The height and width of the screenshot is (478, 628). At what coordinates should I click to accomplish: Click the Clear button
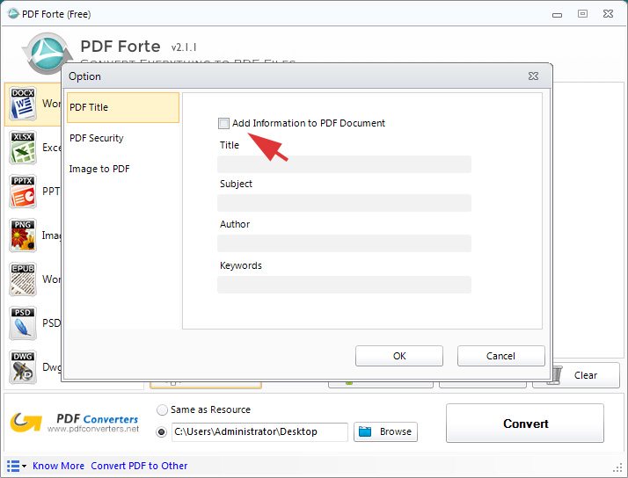(576, 375)
